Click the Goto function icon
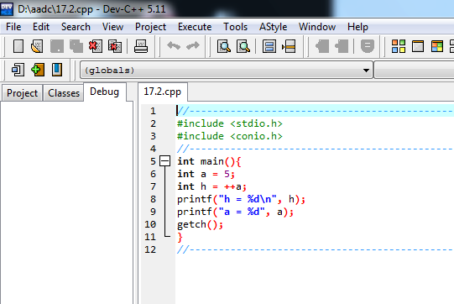Viewport: 454px width, 304px height. 269,46
